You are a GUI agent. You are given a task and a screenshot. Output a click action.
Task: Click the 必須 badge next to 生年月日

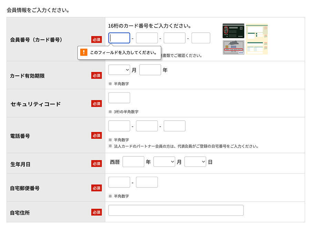tap(96, 164)
